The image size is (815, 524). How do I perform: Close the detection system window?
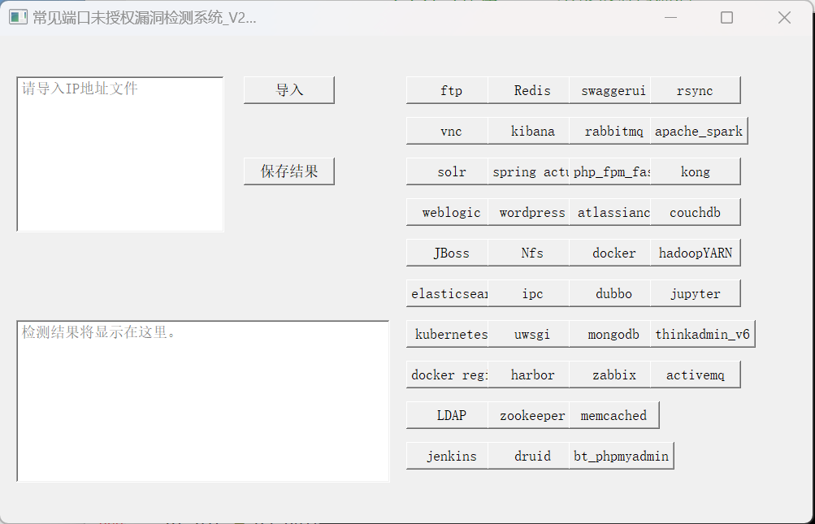point(784,17)
